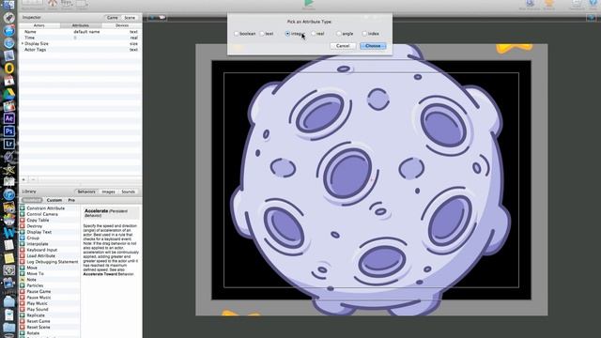The height and width of the screenshot is (338, 601).
Task: Open Photoshop from the Dock
Action: tap(9, 131)
